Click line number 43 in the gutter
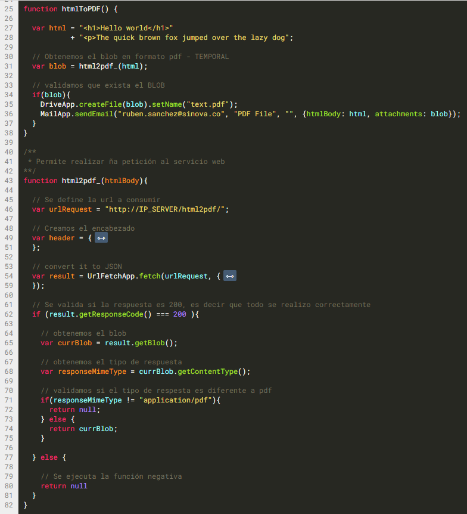Image resolution: width=467 pixels, height=514 pixels. pos(8,181)
